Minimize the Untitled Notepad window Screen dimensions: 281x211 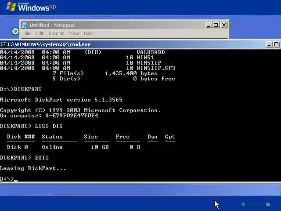click(x=209, y=25)
